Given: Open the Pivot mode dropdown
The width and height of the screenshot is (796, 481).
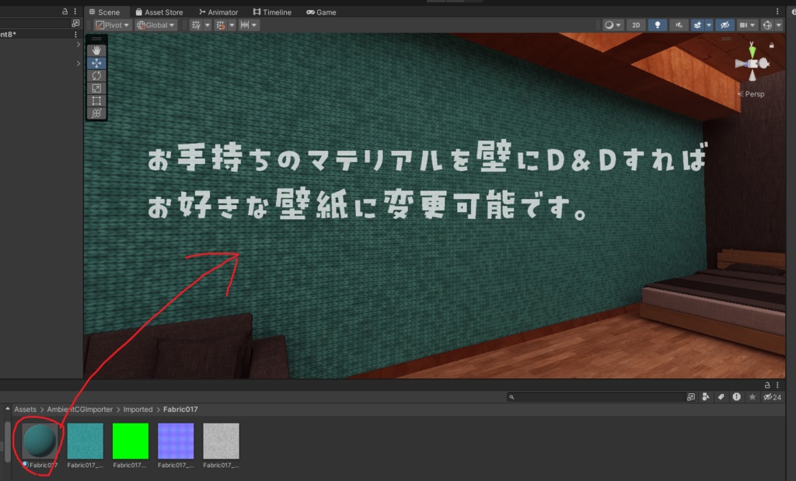Looking at the screenshot, I should click(111, 24).
